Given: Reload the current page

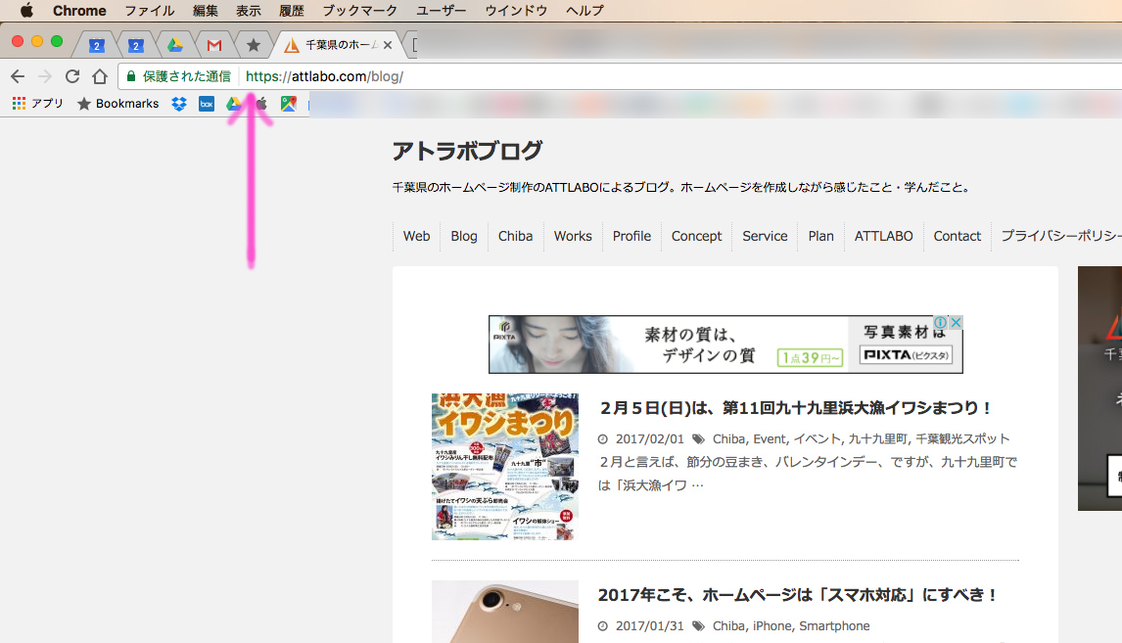Looking at the screenshot, I should [72, 76].
